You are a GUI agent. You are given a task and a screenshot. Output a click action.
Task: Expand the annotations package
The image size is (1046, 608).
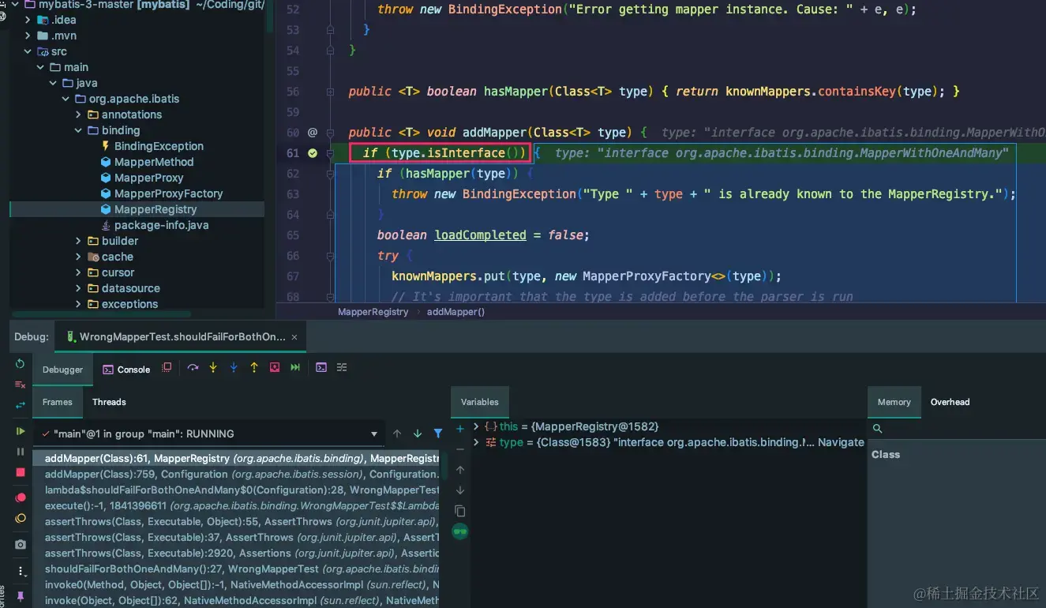pos(78,114)
